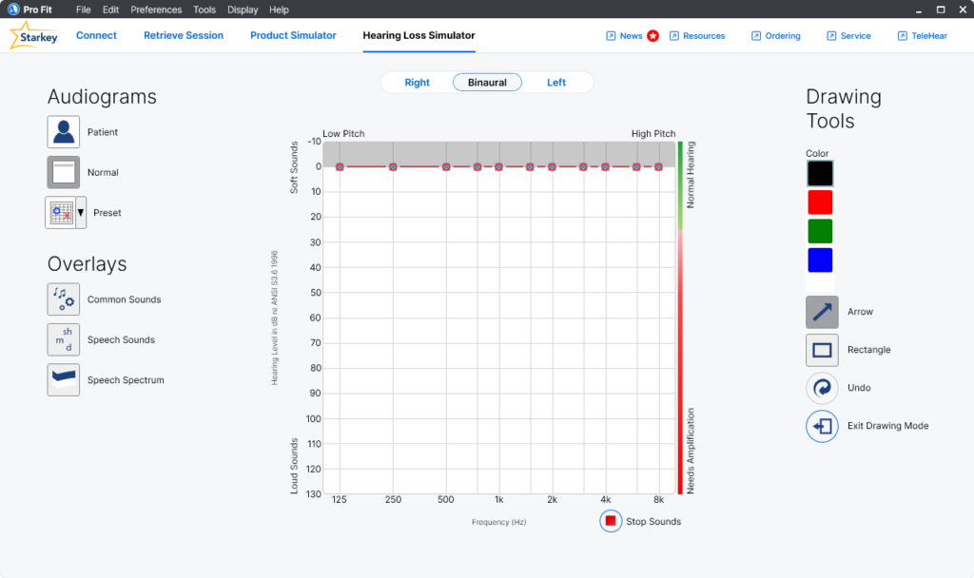The height and width of the screenshot is (578, 974).
Task: Open the Tools menu
Action: [205, 10]
